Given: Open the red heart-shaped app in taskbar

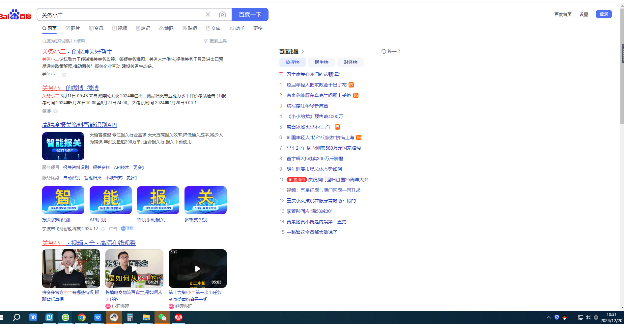Looking at the screenshot, I should [x=179, y=317].
